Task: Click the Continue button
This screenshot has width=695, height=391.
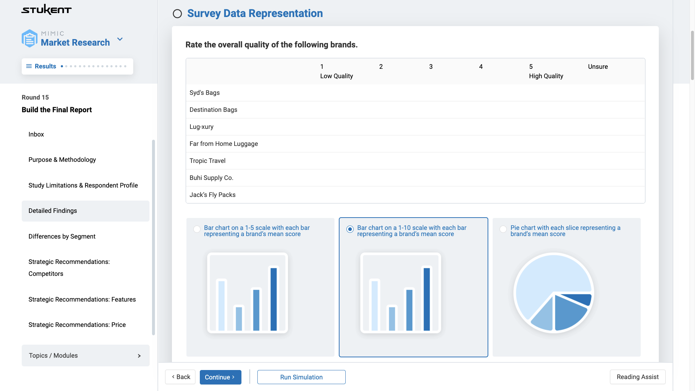Action: (x=220, y=377)
